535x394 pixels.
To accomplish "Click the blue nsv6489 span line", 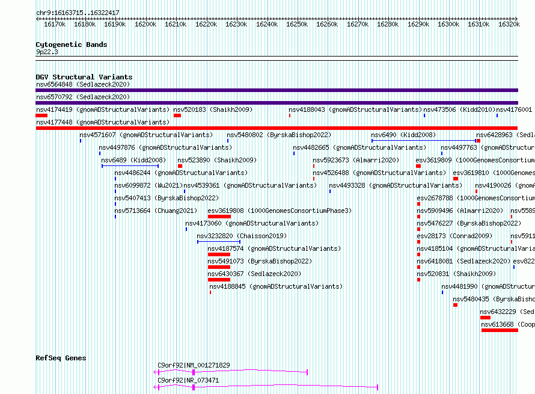I will click(x=130, y=166).
